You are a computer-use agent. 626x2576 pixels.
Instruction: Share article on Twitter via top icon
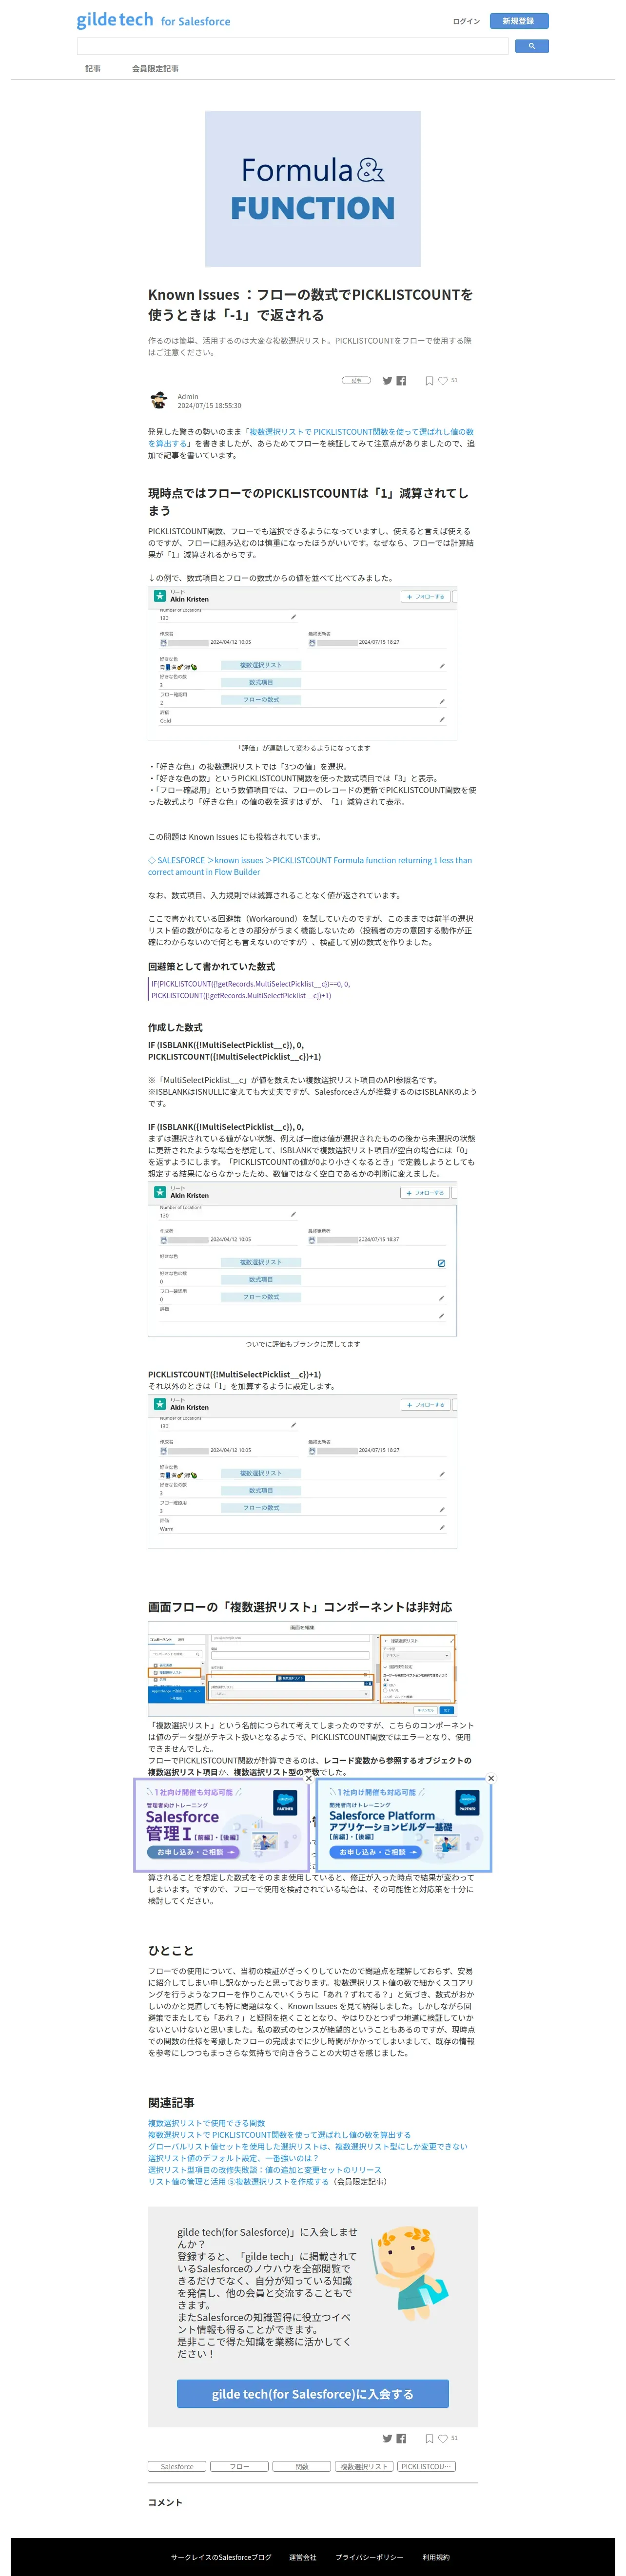pos(387,381)
